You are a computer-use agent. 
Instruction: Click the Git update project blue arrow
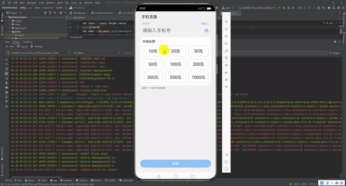click(305, 8)
